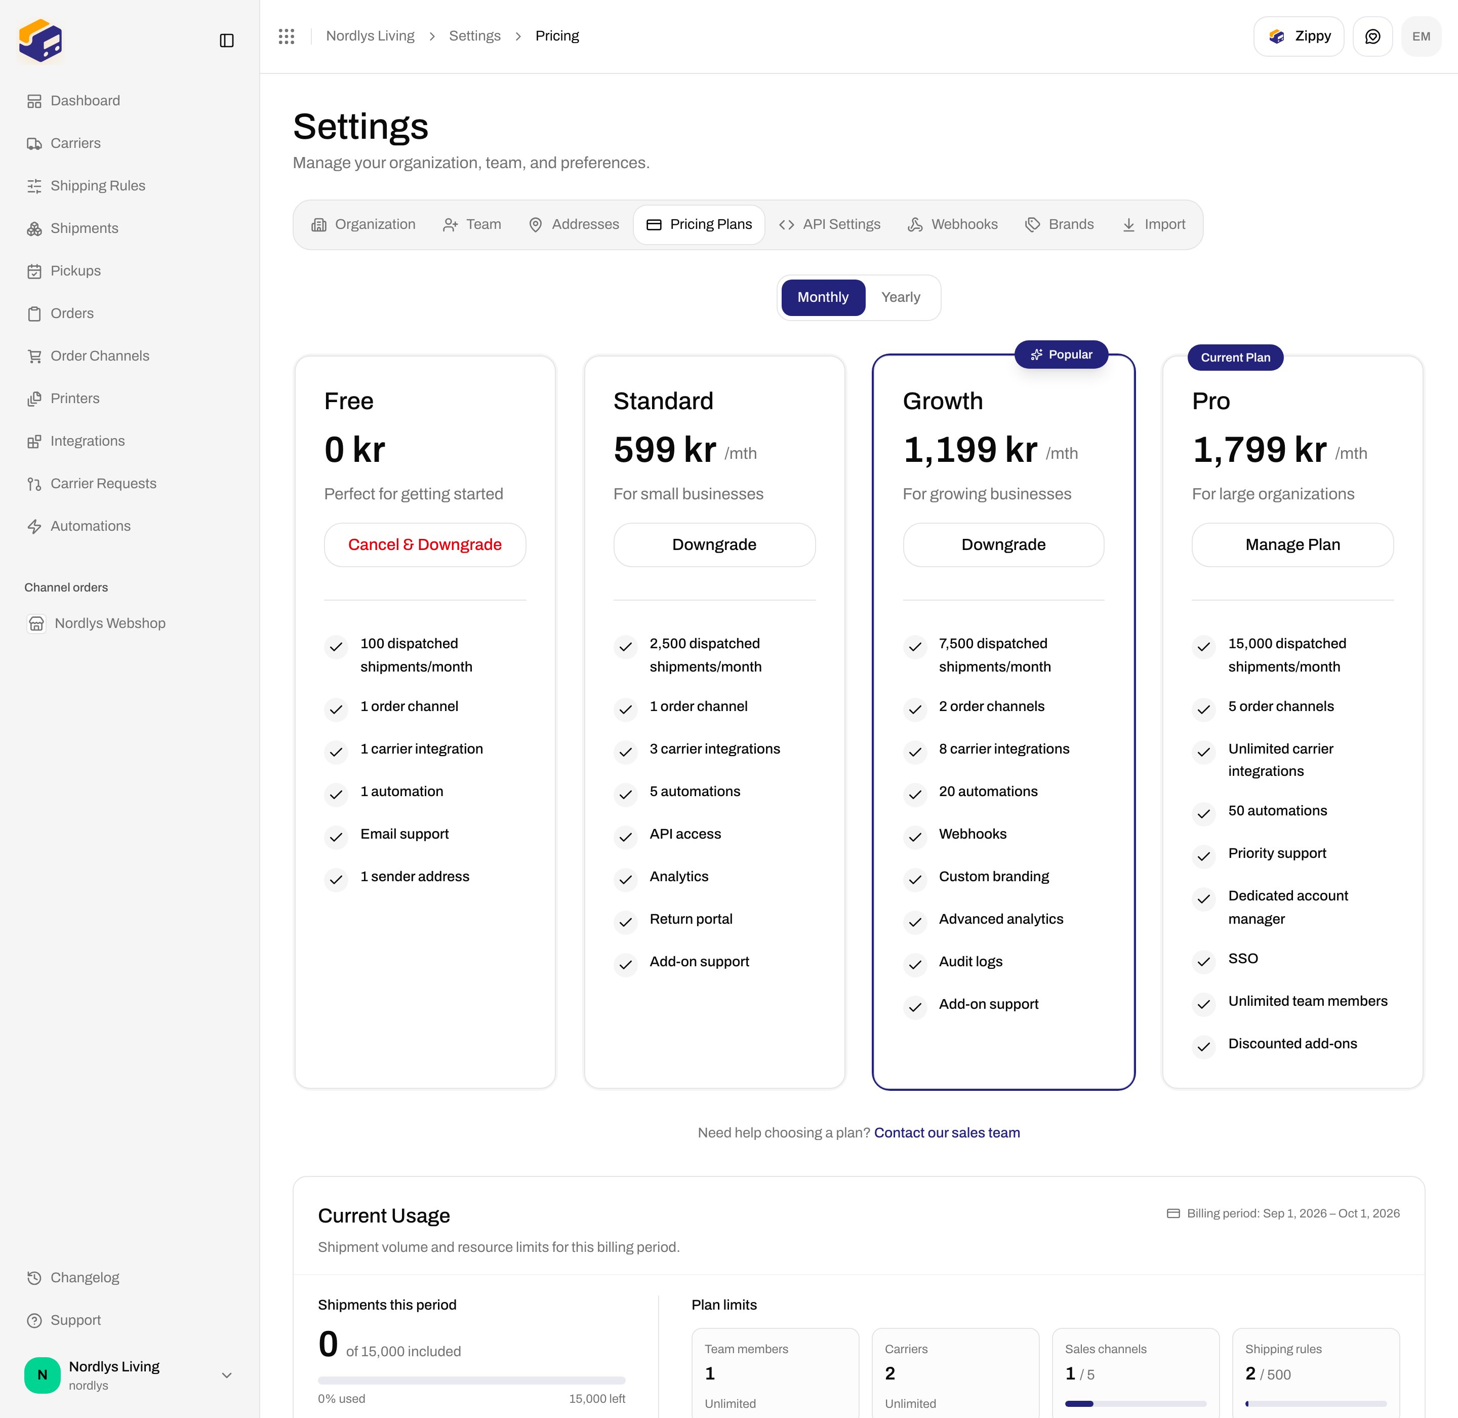Viewport: 1458px width, 1418px height.
Task: Click 'Return portal' feature in Standard
Action: [691, 919]
